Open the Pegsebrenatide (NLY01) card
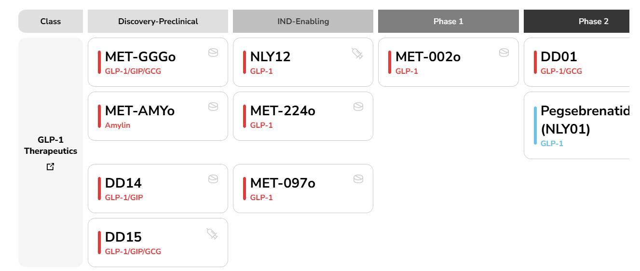Screen dimensions: 640x271 pyautogui.click(x=577, y=125)
